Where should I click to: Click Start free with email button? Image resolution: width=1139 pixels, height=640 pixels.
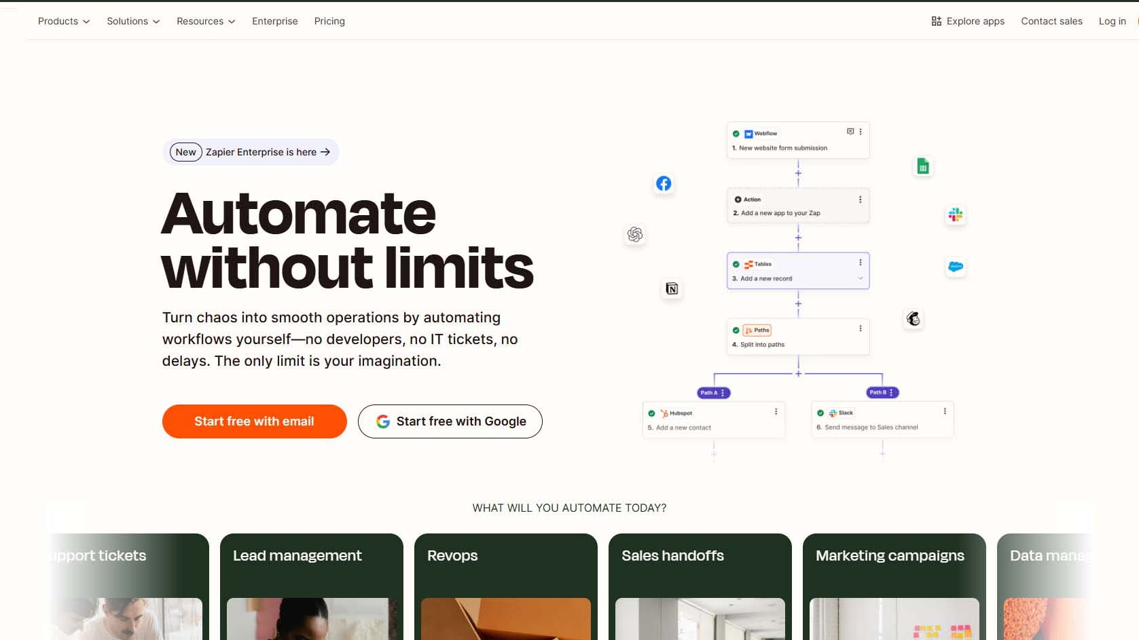coord(255,421)
